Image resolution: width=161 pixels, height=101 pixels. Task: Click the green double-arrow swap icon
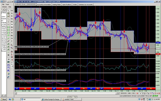(x=9, y=62)
